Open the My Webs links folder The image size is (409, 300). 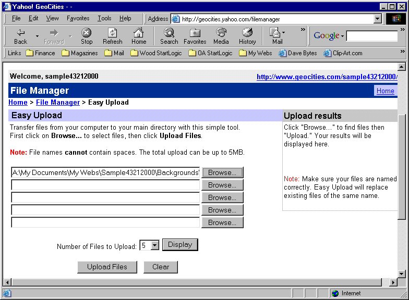click(256, 53)
